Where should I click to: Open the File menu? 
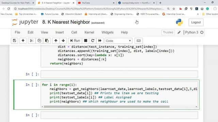pyautogui.click(x=17, y=33)
